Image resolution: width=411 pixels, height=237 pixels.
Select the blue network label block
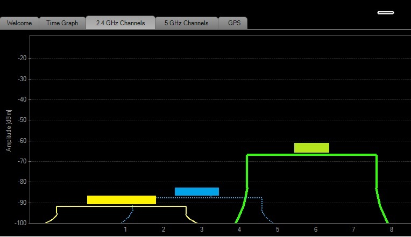197,191
